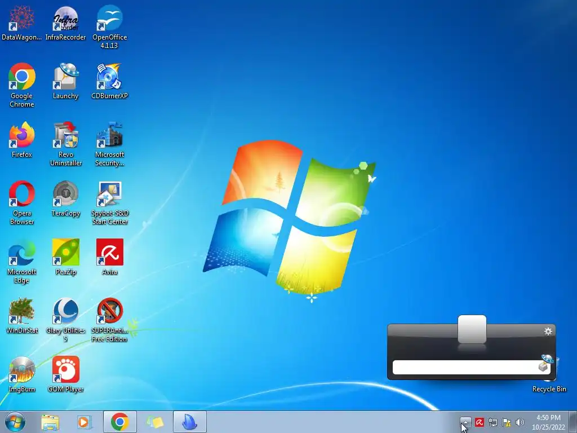Launch Windows Media Player from taskbar
The width and height of the screenshot is (577, 433).
pyautogui.click(x=85, y=422)
